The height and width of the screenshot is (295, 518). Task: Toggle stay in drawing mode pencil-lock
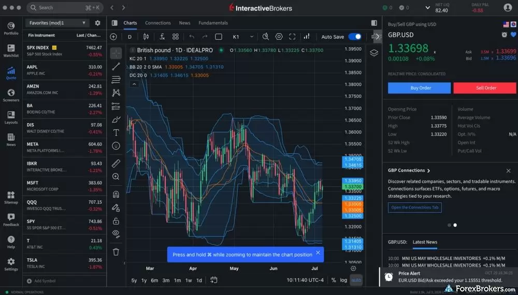pos(116,208)
